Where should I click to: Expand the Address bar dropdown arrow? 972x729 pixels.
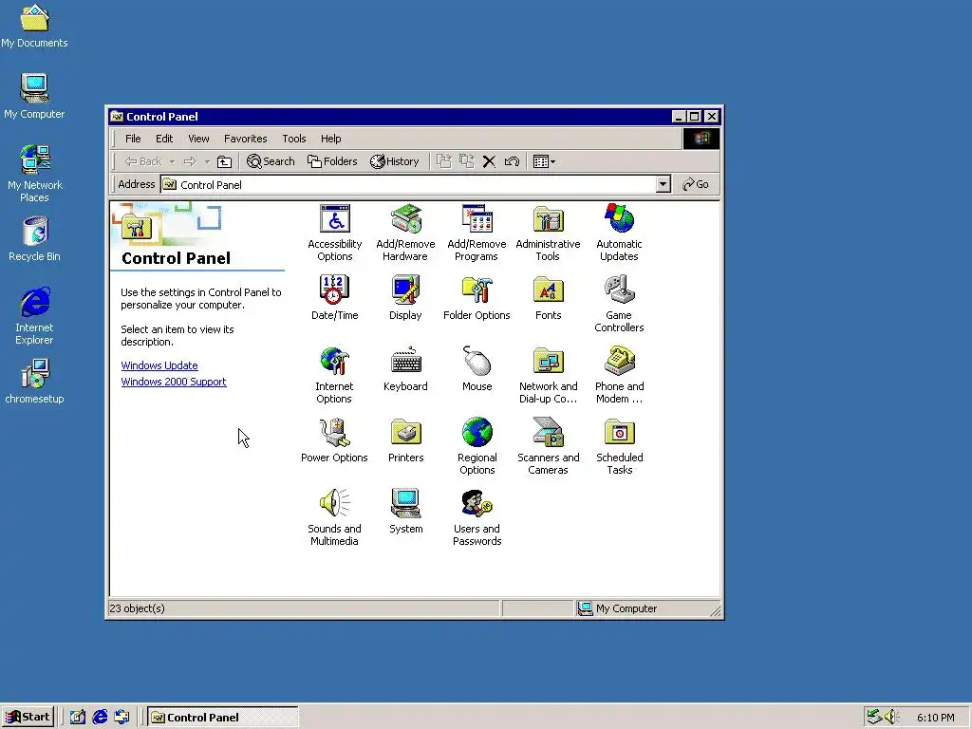(x=664, y=184)
